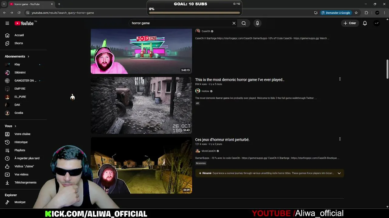Activate voice search microphone
This screenshot has width=389, height=218.
click(257, 23)
